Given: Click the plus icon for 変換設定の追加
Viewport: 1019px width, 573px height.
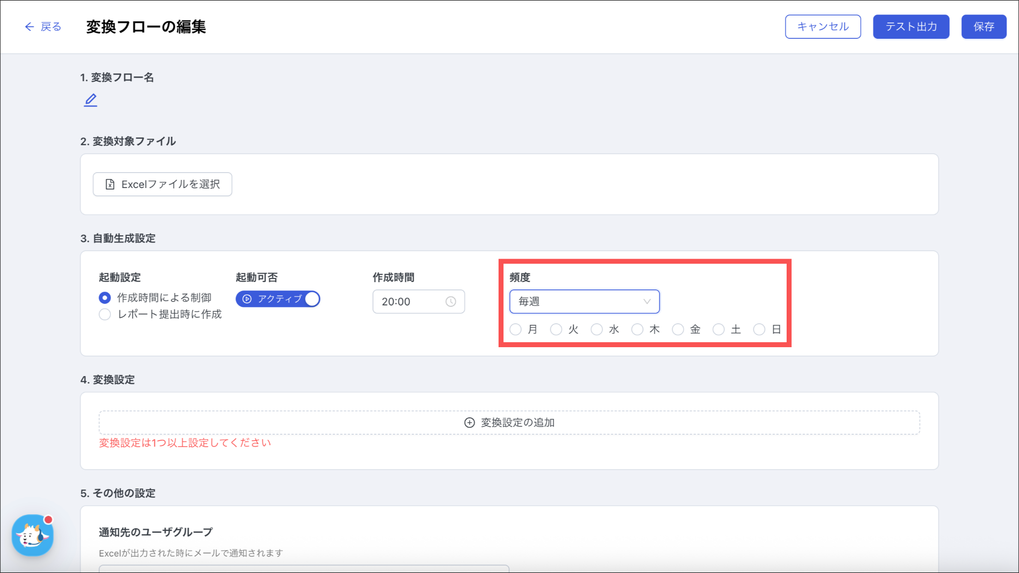Looking at the screenshot, I should coord(469,422).
